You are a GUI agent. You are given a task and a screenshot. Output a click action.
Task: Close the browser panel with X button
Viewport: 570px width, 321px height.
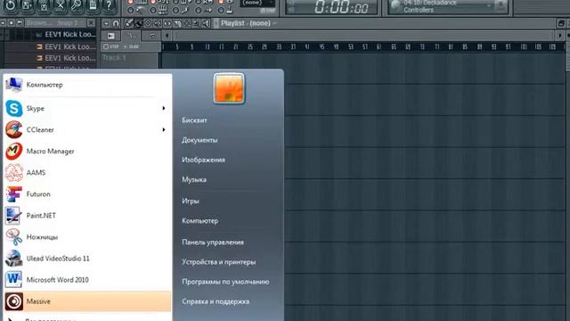tap(91, 23)
